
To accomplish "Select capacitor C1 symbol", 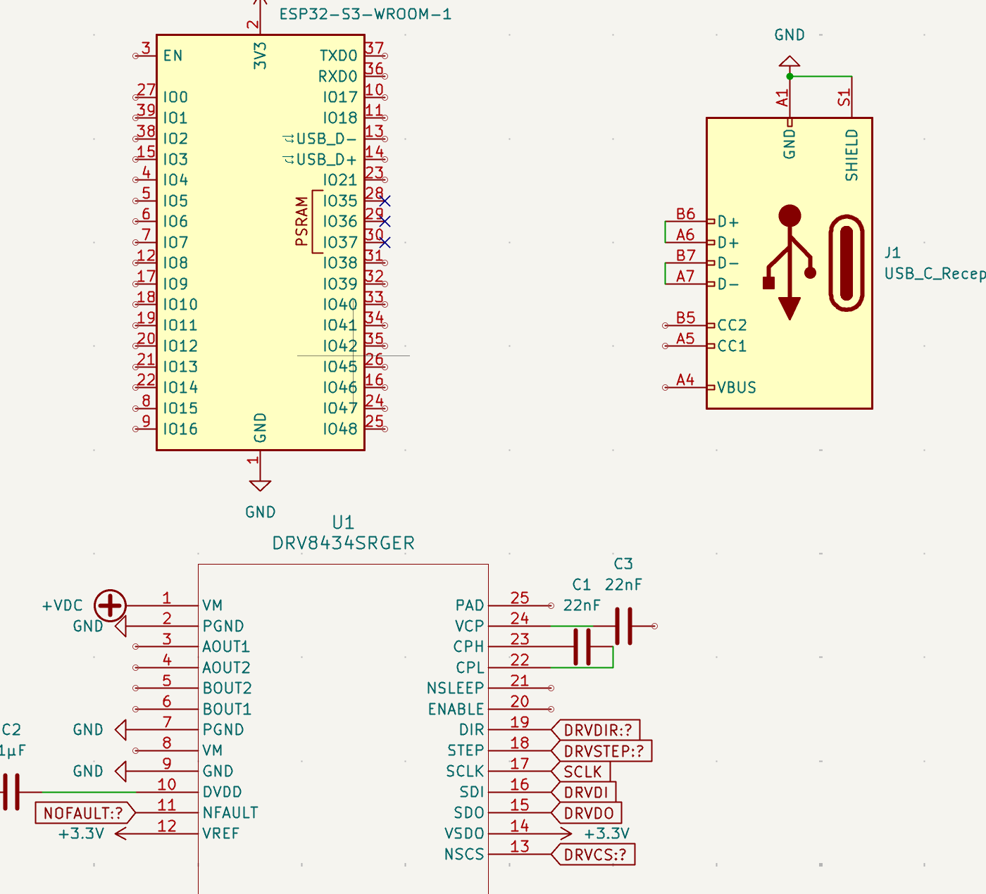I will click(581, 648).
